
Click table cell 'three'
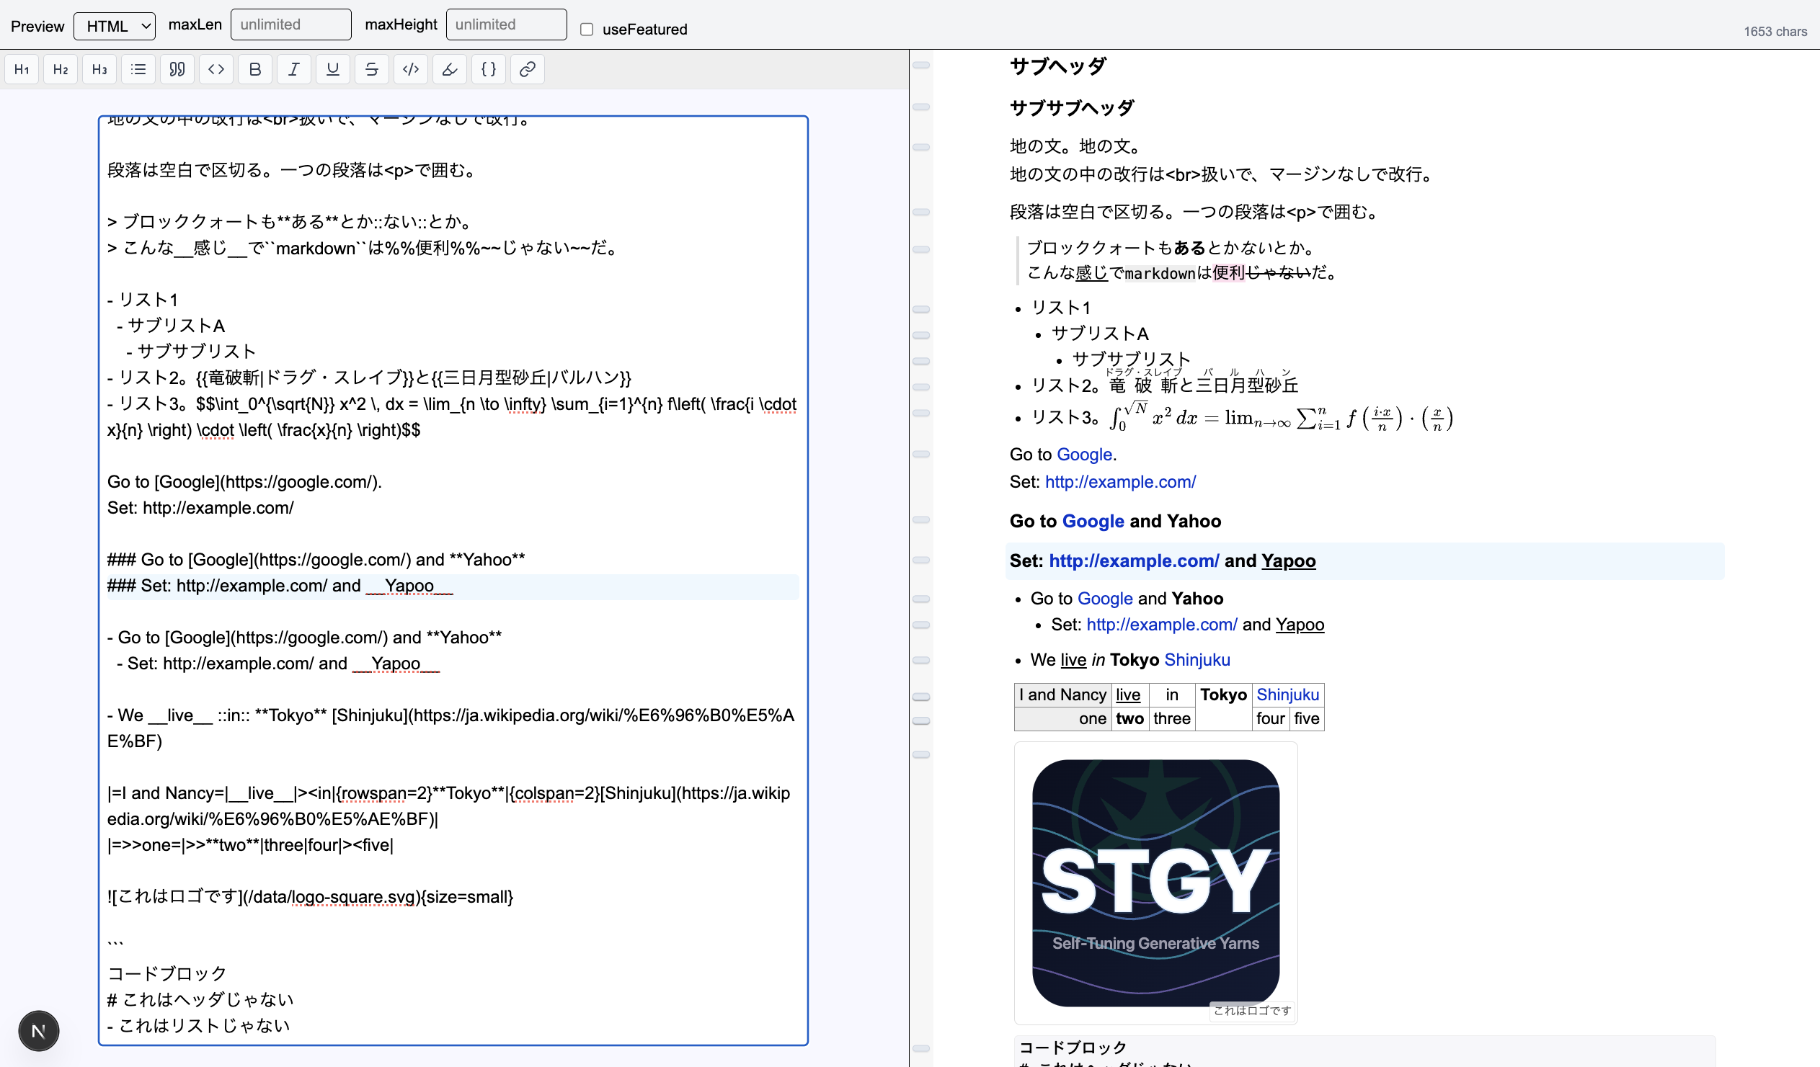1171,718
